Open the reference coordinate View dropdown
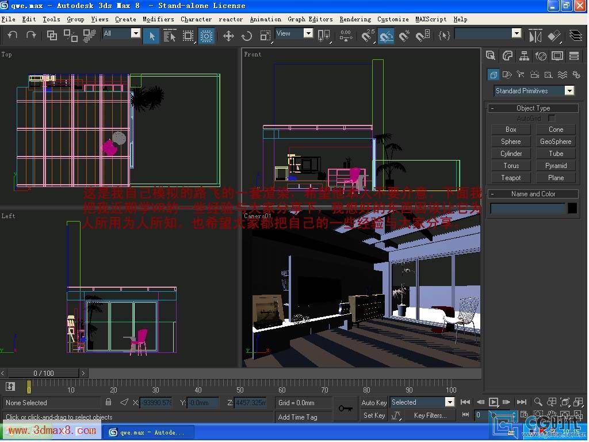Image resolution: width=589 pixels, height=442 pixels. click(294, 33)
